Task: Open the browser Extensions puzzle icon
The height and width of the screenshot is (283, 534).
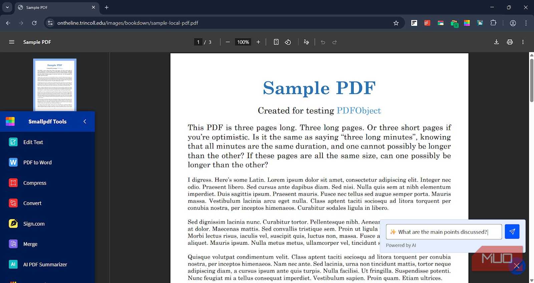Action: click(493, 23)
